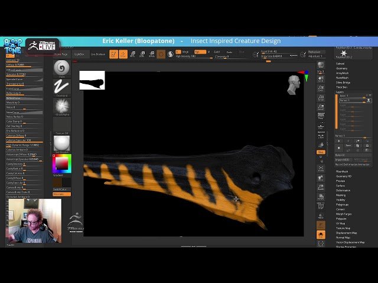Screen dimensions: 378x283
Task: Enable Live Boolean mode
Action: pyautogui.click(x=98, y=54)
